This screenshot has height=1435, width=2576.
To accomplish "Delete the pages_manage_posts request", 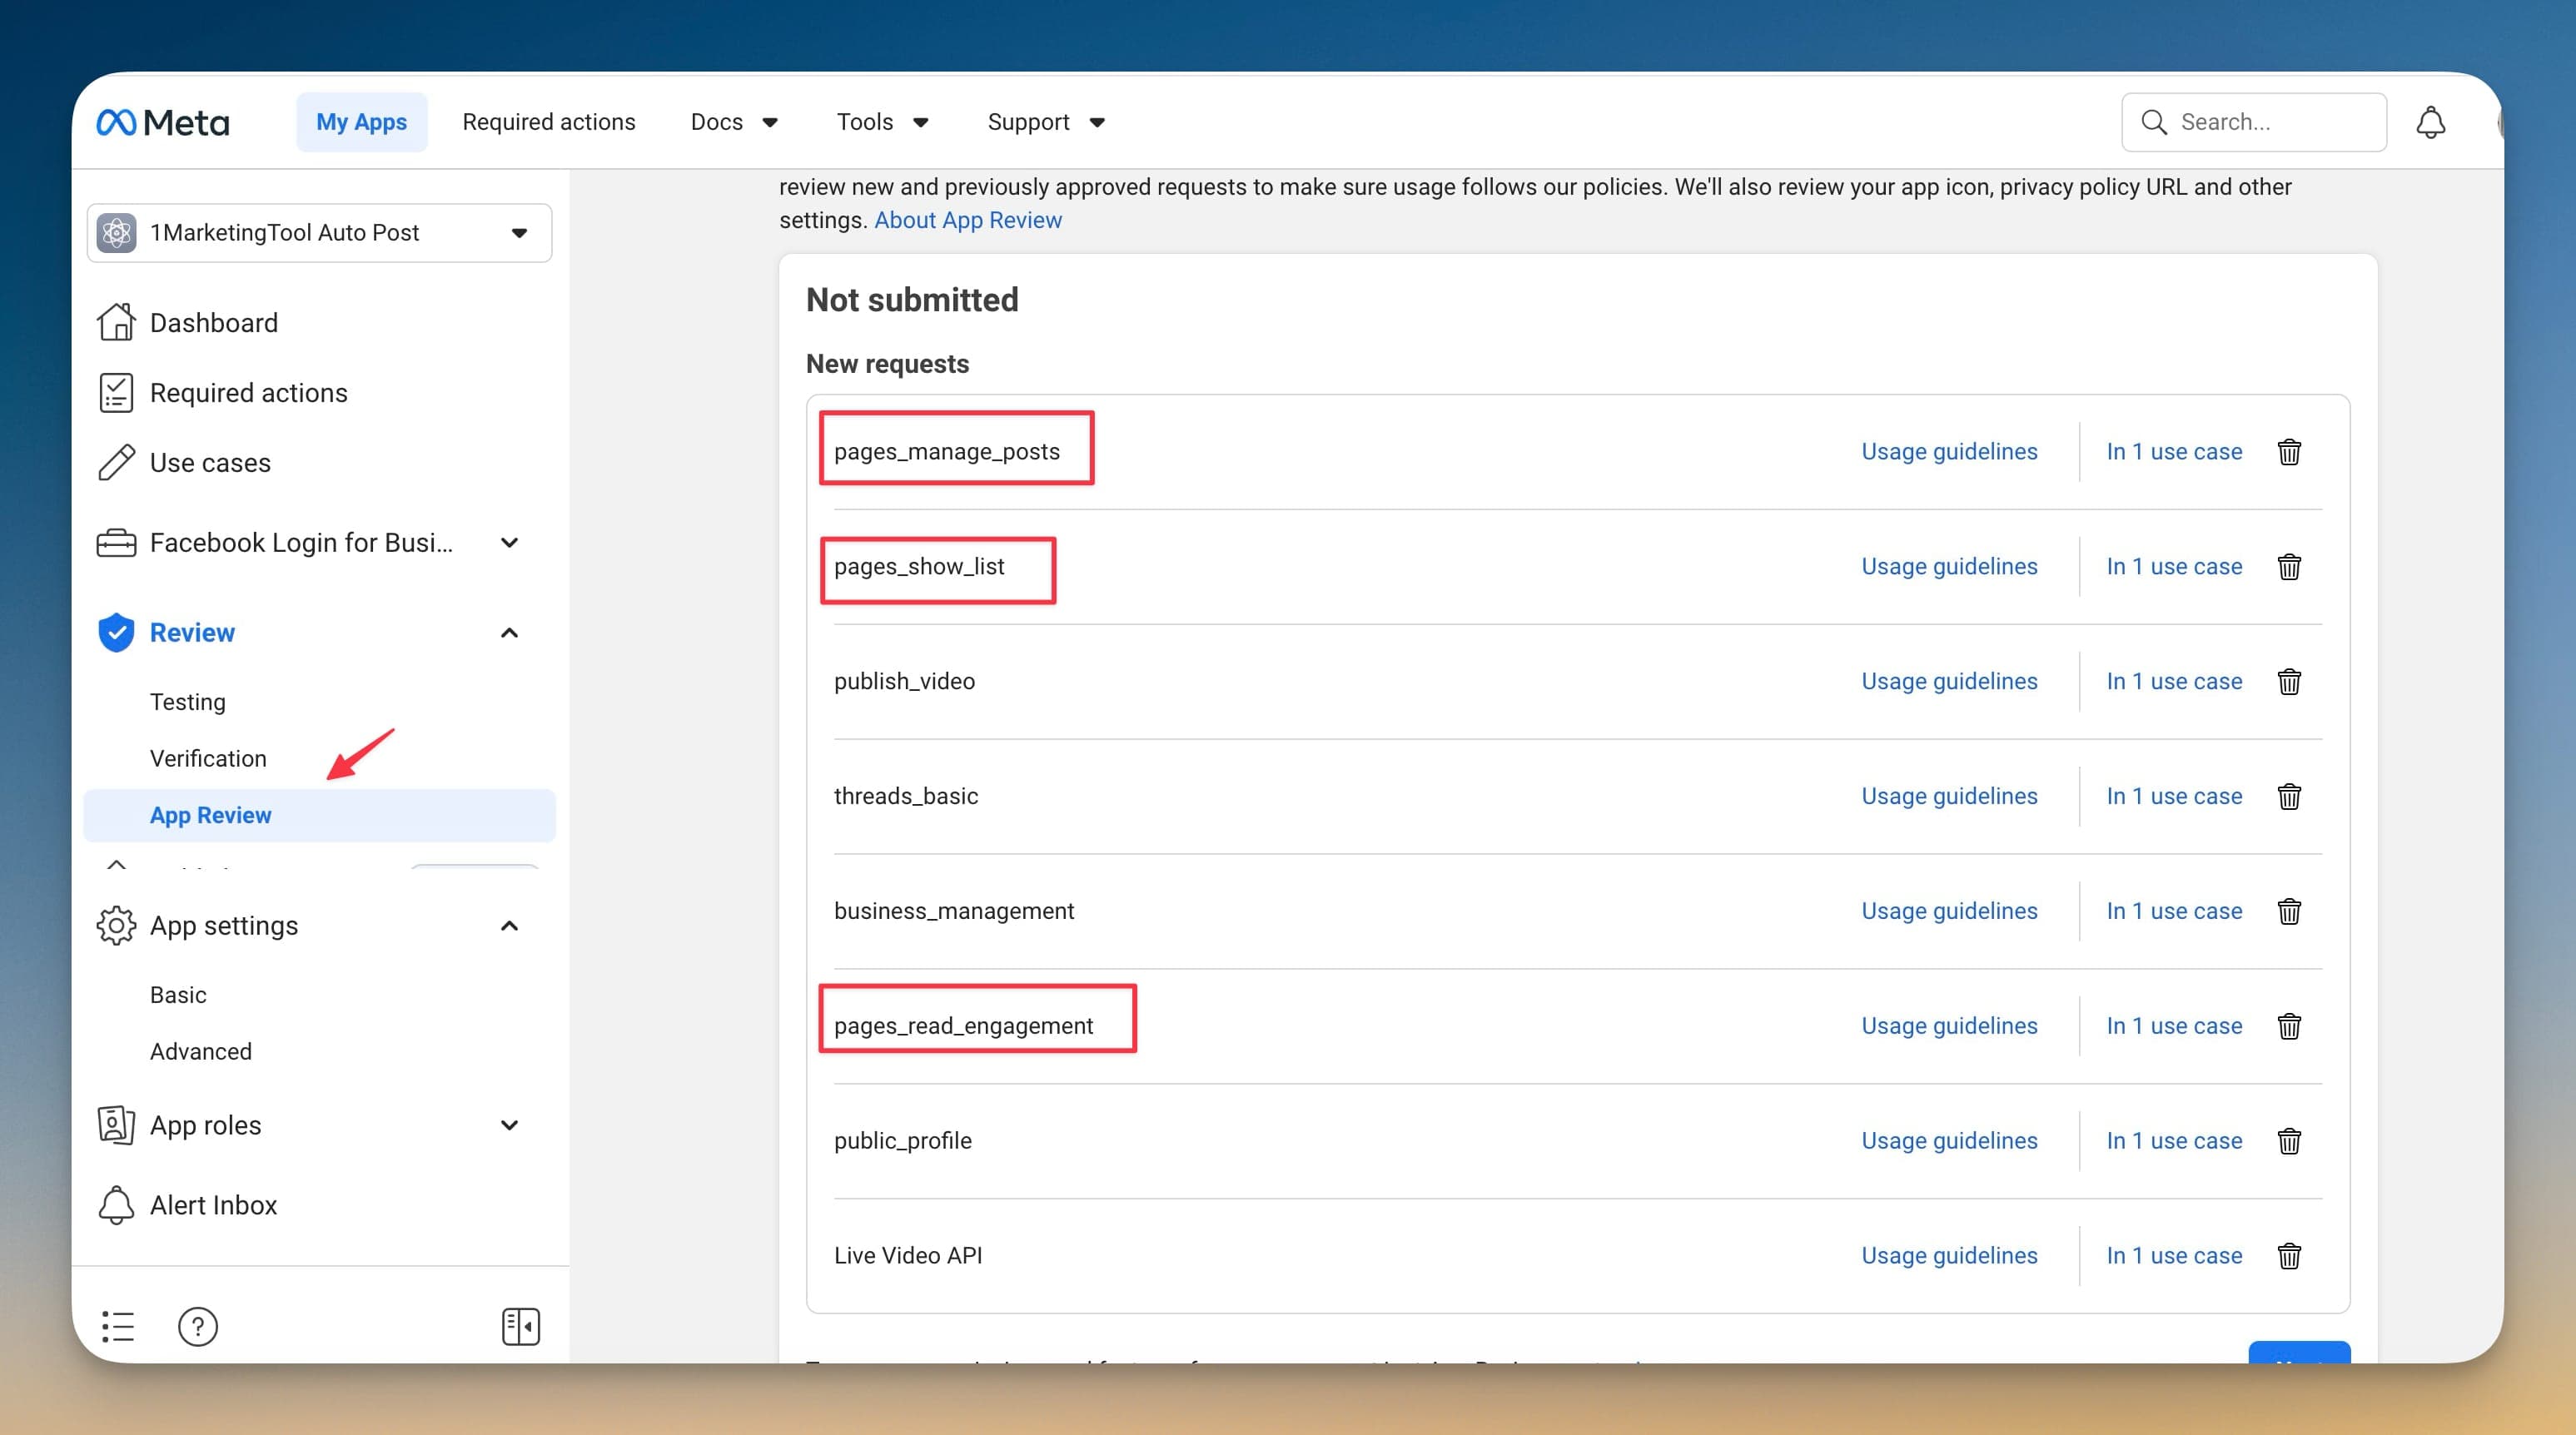I will click(2289, 452).
